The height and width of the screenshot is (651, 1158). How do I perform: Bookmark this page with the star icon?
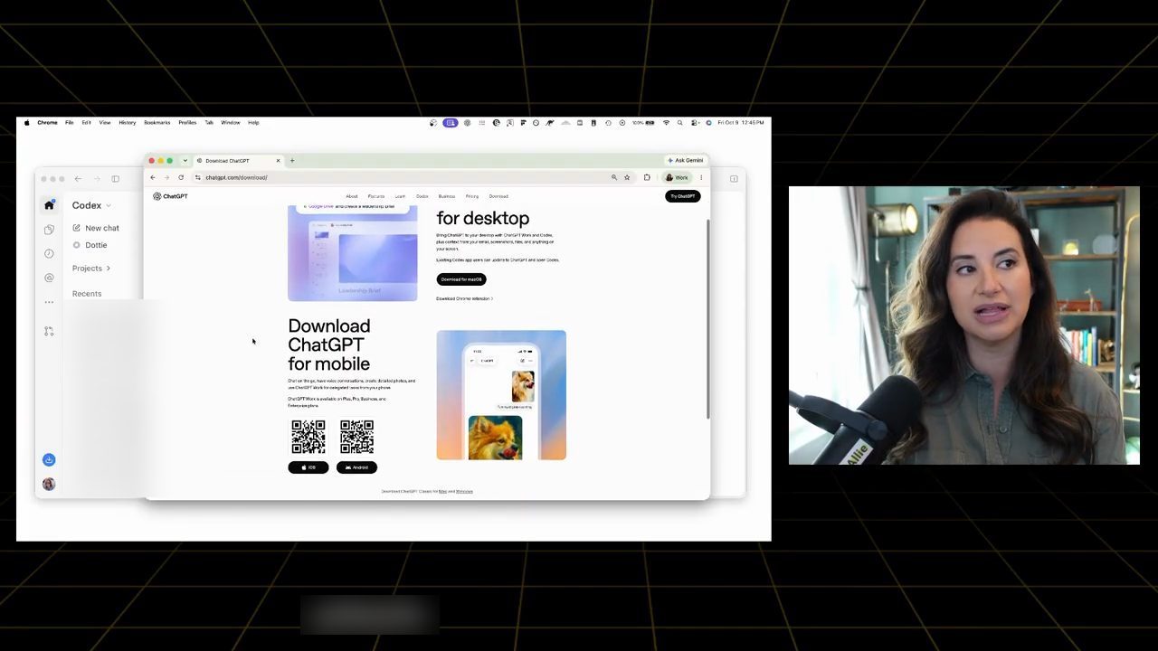pos(627,177)
